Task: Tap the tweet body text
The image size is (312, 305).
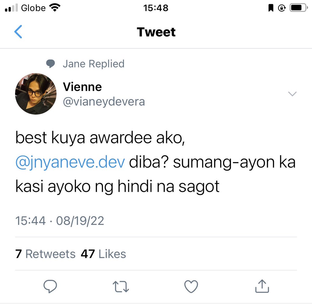Action: 155,162
